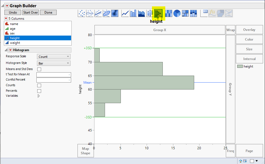
Task: Select the Treemap element icon
Action: [x=185, y=13]
